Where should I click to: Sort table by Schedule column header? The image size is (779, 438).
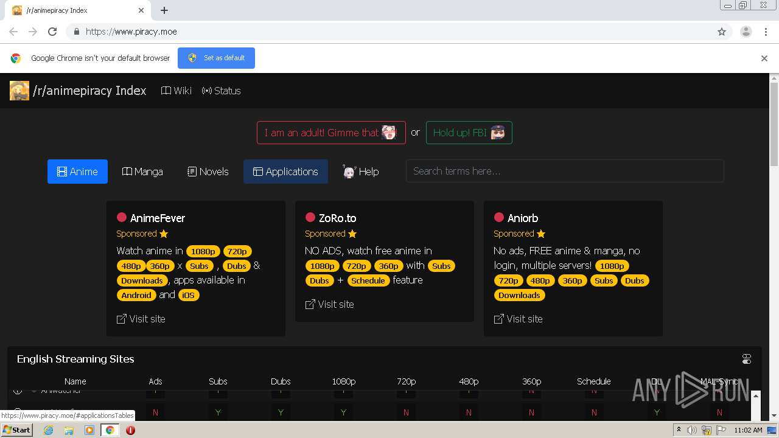[594, 381]
